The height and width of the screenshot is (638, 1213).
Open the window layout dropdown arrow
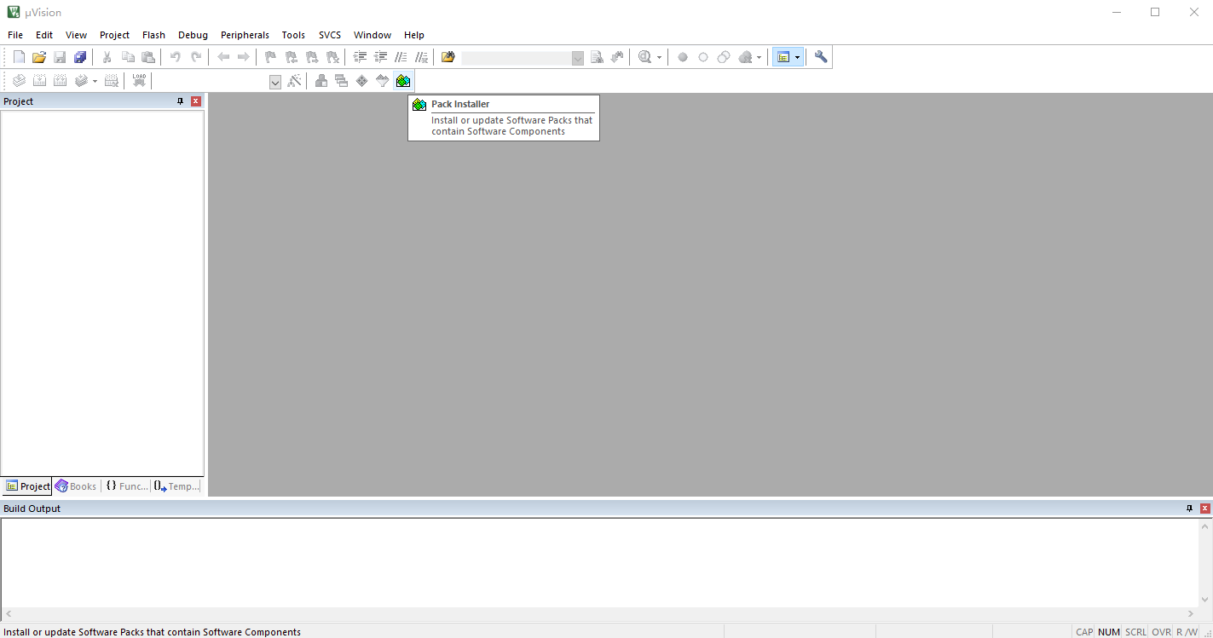[x=798, y=57]
